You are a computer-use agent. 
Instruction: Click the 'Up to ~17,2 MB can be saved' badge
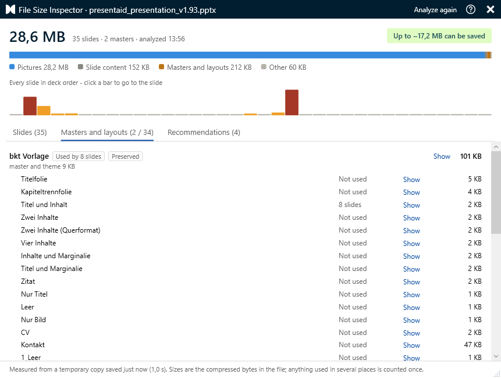[439, 35]
